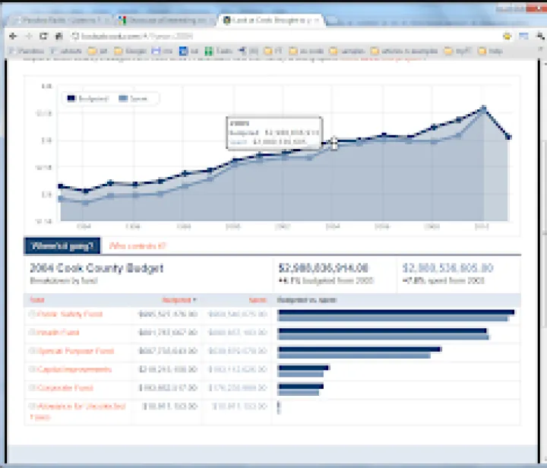Screen dimensions: 547x468
Task: Click the peak data point on the budget chart
Action: pos(483,109)
